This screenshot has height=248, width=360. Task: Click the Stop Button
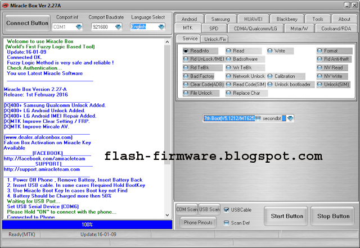[333, 216]
